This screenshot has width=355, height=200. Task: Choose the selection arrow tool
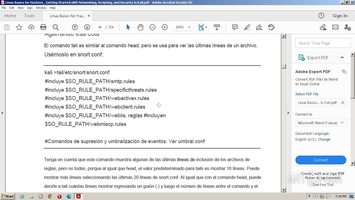128,27
